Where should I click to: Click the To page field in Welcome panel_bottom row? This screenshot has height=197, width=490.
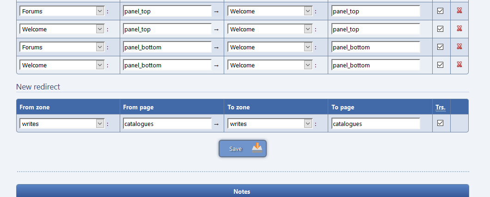tap(375, 65)
